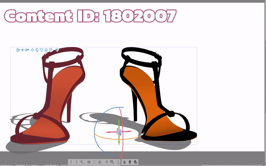Screen dimensions: 266x166
Task: Open camera angle preset dropdown
Action: 89,162
